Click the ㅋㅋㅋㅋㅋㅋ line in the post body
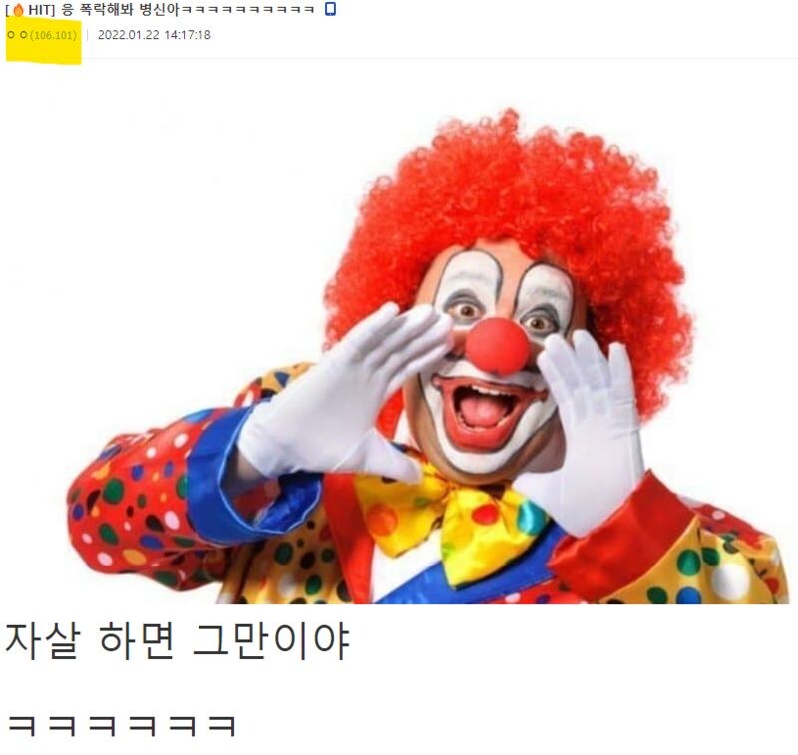 pyautogui.click(x=122, y=726)
